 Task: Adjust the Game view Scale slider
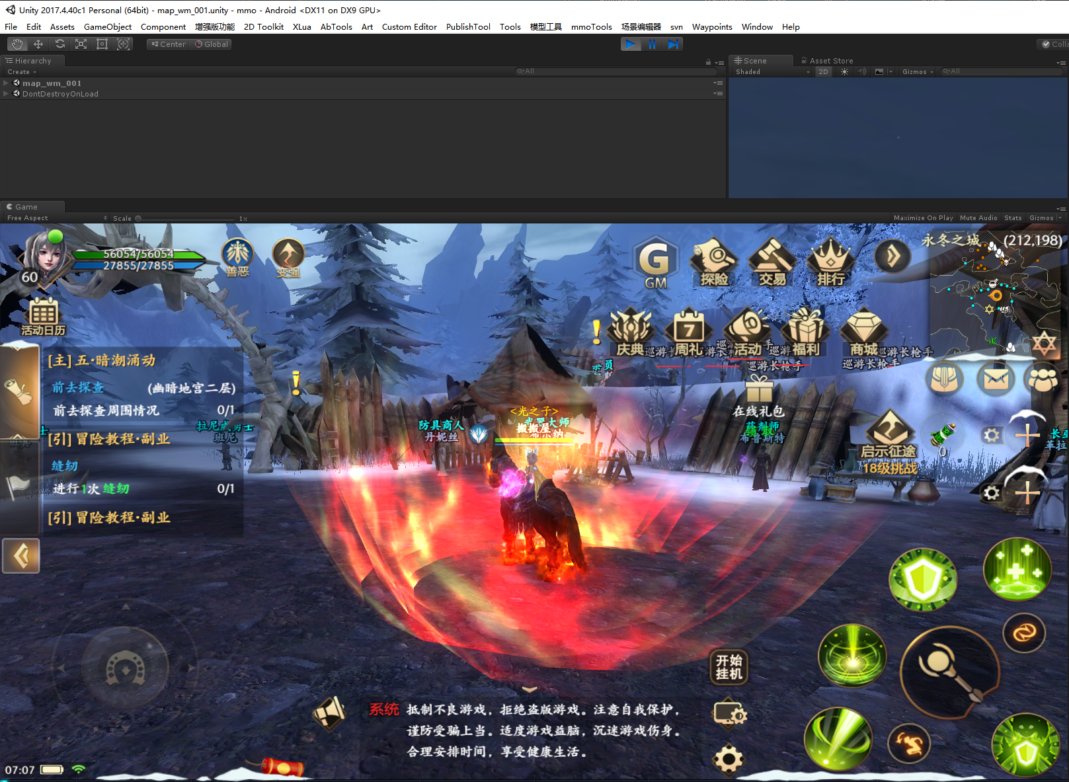point(186,218)
